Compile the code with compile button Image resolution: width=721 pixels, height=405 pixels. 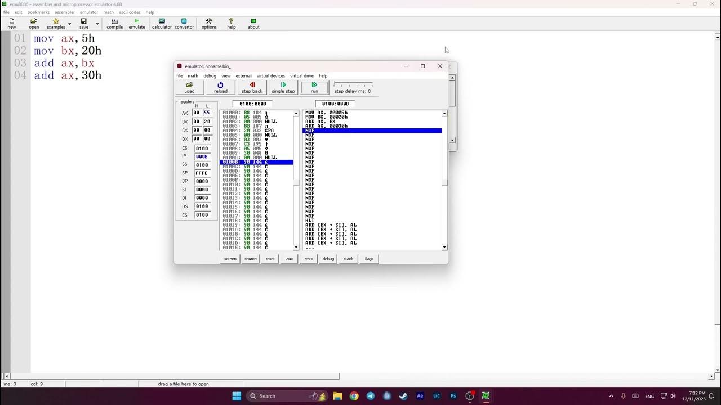click(114, 23)
